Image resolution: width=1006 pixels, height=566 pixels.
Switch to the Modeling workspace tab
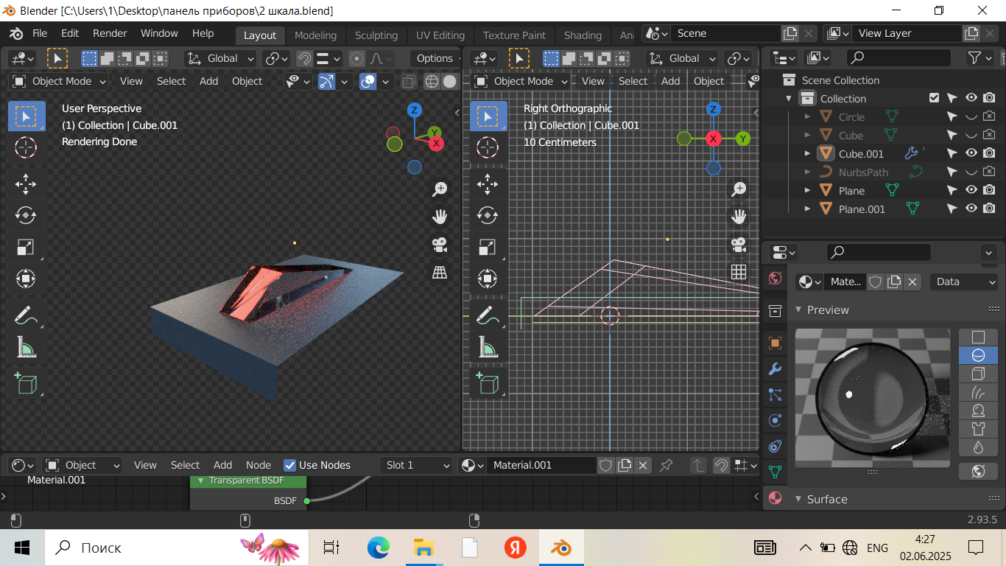(315, 35)
